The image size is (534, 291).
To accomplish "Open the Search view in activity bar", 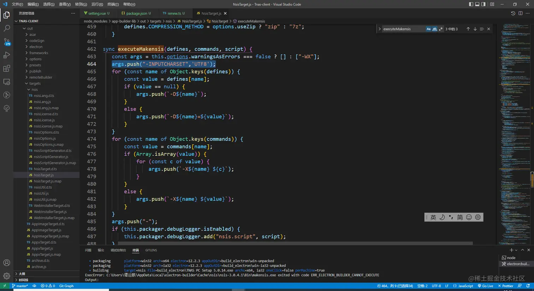I will 6,28.
